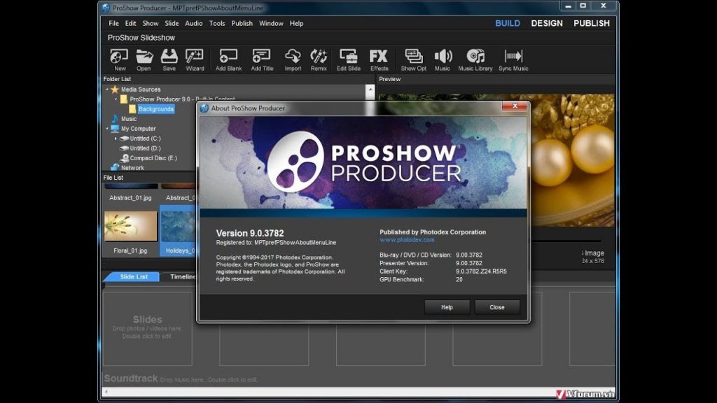Add a title slide with Add Title

pos(262,60)
